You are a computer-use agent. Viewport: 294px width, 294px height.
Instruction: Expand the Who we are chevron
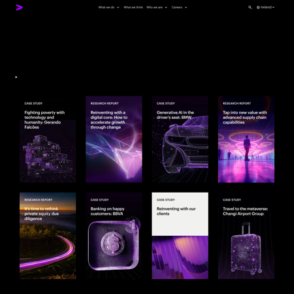coord(166,7)
